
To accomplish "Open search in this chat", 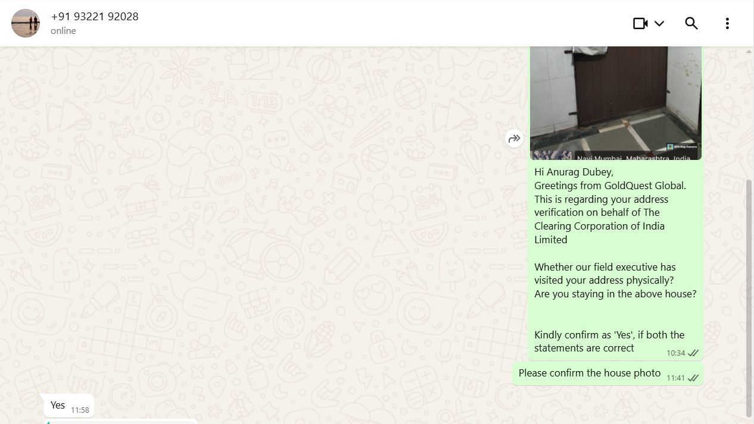I will coord(691,23).
